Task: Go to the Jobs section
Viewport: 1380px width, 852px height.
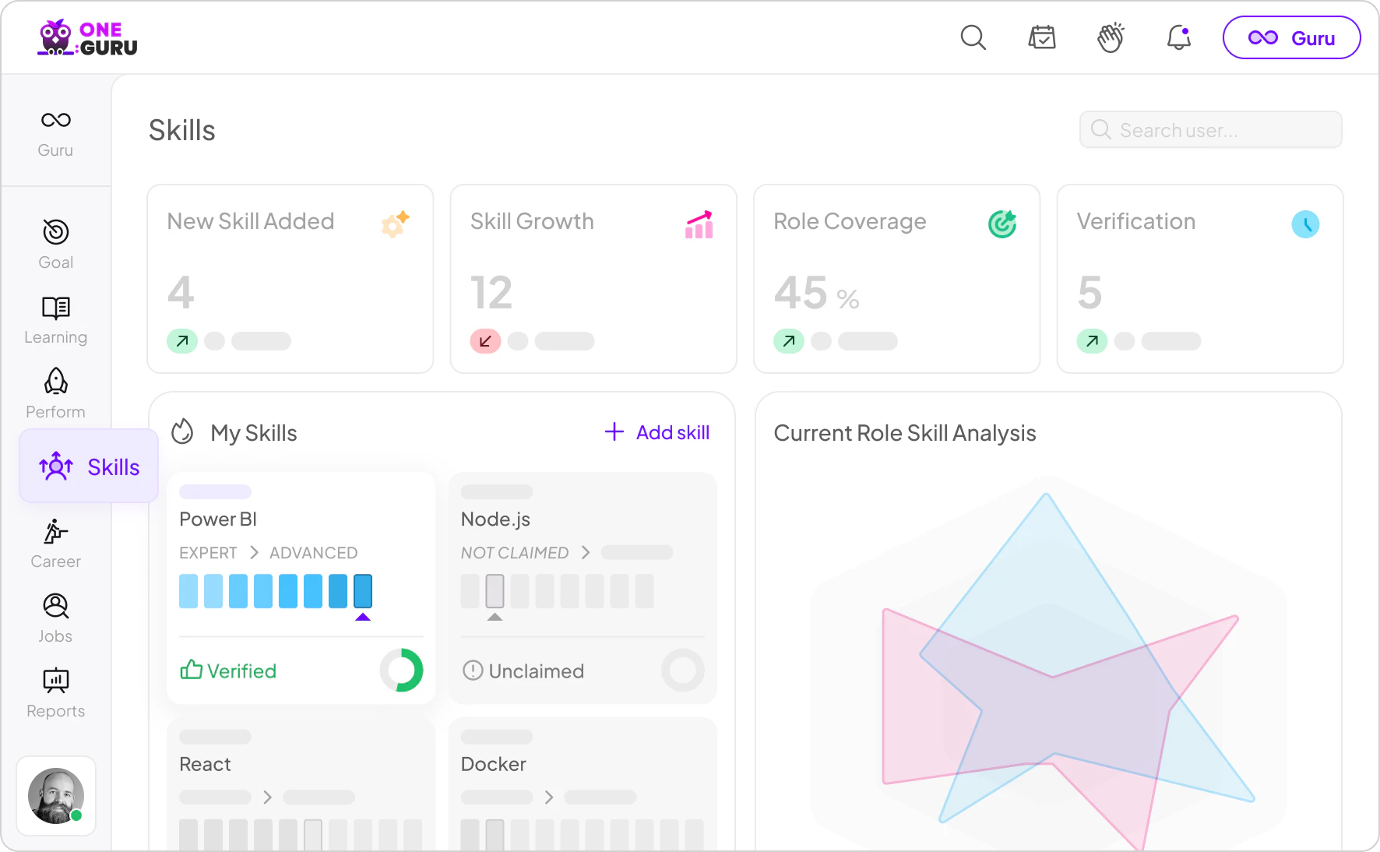Action: [55, 618]
